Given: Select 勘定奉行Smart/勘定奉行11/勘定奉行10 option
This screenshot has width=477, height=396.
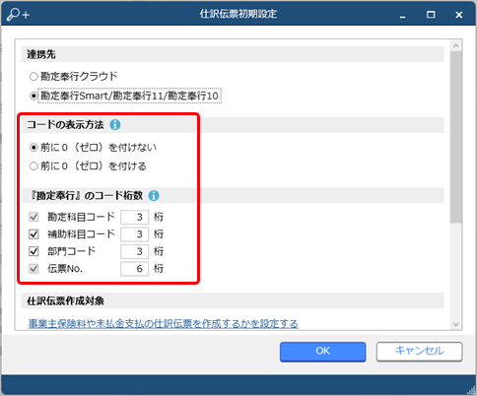Looking at the screenshot, I should [x=34, y=96].
